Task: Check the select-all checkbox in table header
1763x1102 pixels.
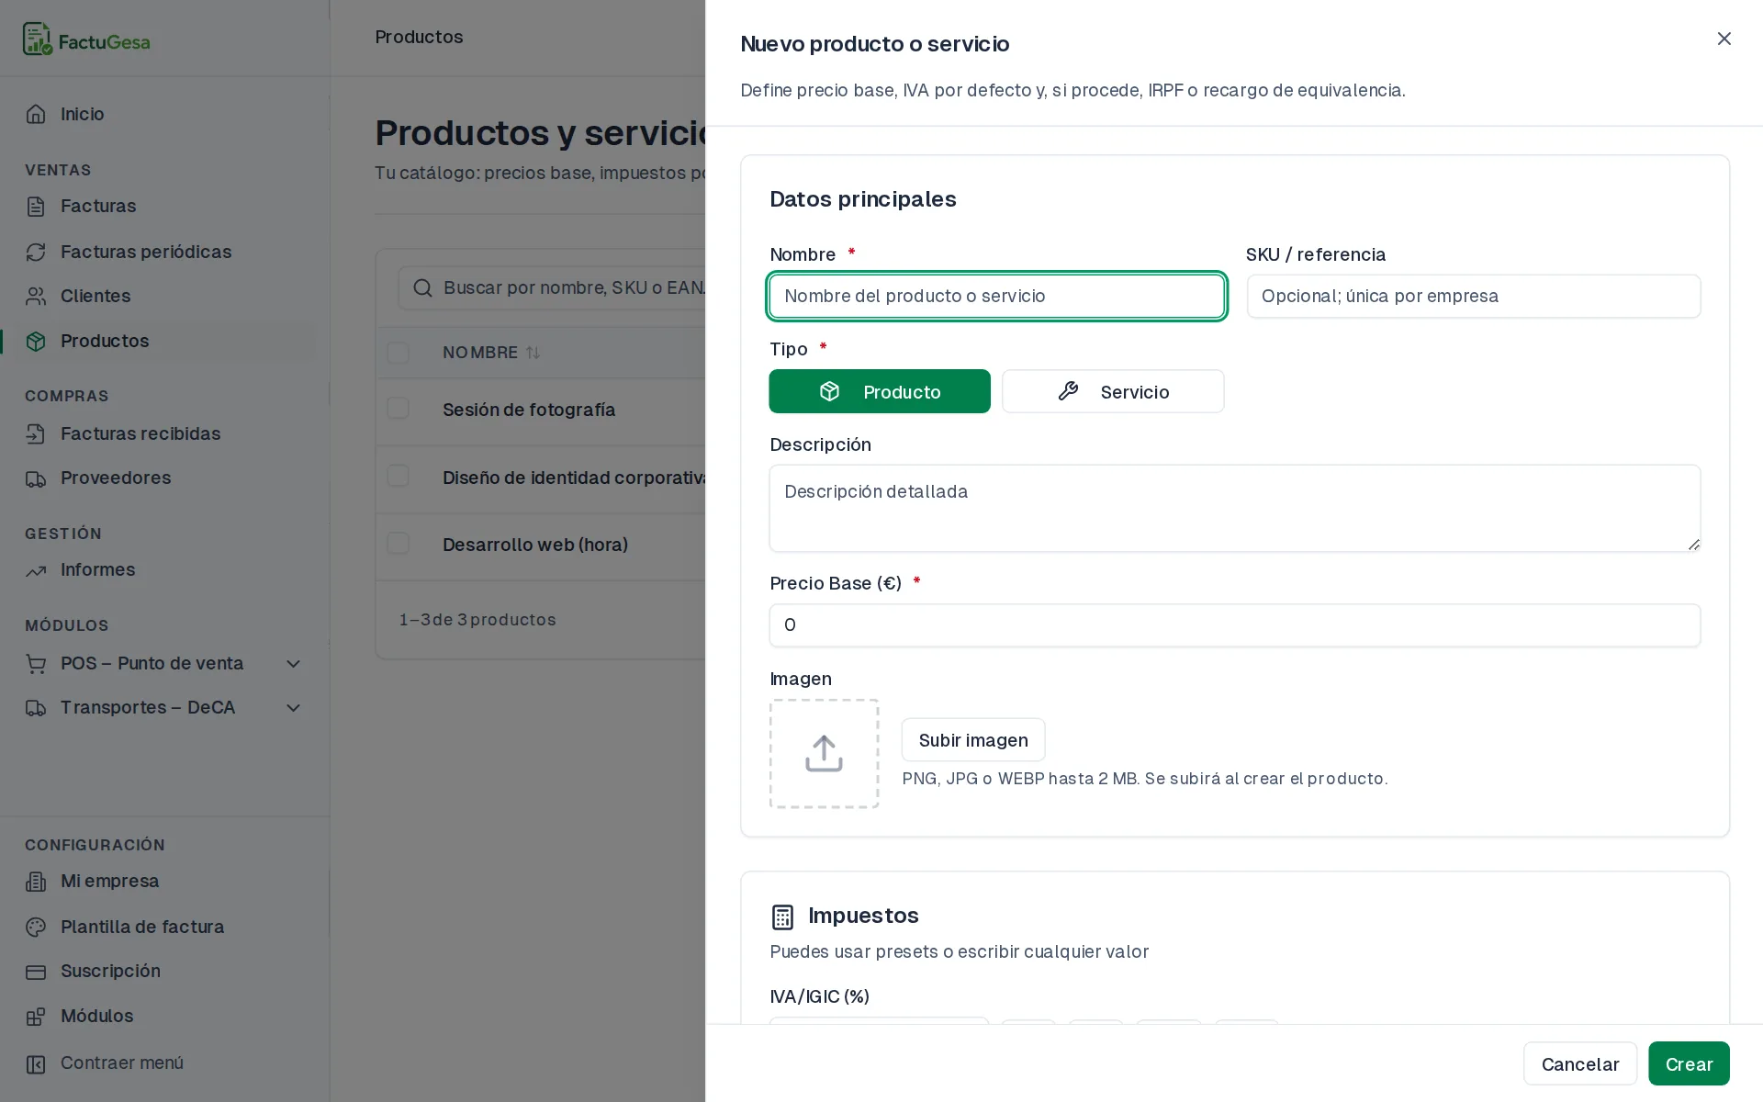Action: coord(399,353)
